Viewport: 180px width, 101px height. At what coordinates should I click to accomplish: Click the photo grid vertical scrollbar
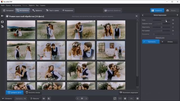click(137, 49)
